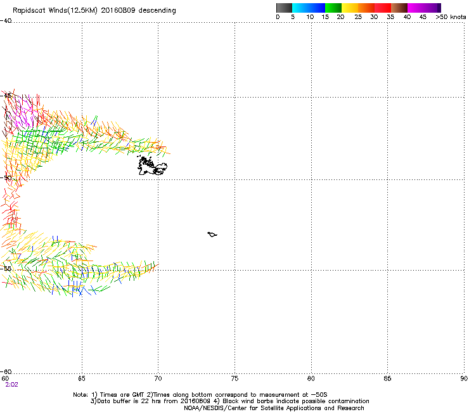Click the orange 25–30 knots legend color
This screenshot has height=412, width=469.
pyautogui.click(x=366, y=8)
